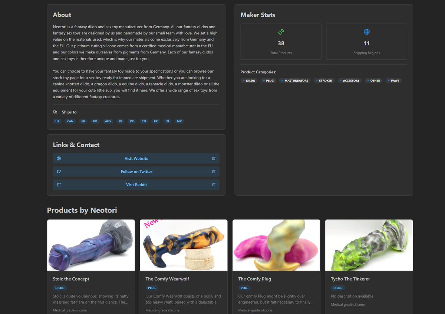Click the PLUG category tag in Maker Stats
The image size is (445, 314).
tap(268, 80)
